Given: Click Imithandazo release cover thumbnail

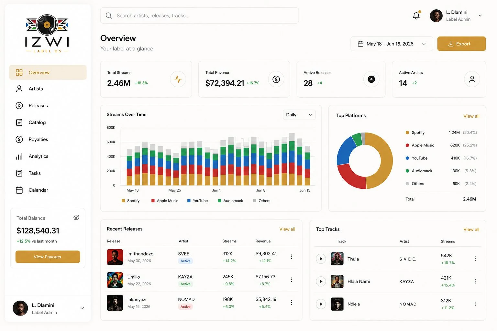Looking at the screenshot, I should [x=115, y=257].
